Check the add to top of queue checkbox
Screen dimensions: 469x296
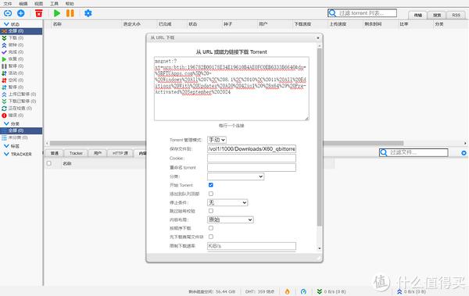click(x=211, y=194)
